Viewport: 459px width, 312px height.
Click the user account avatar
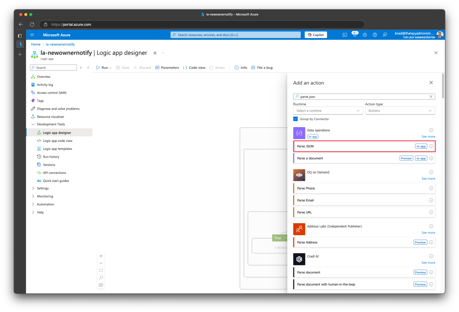coord(440,35)
